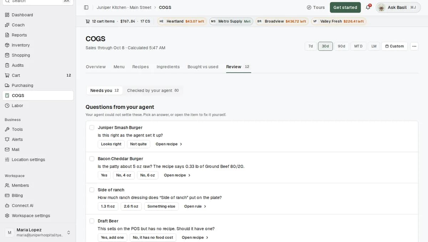Click the Cart icon in sidebar
The height and width of the screenshot is (242, 428).
(7, 75)
